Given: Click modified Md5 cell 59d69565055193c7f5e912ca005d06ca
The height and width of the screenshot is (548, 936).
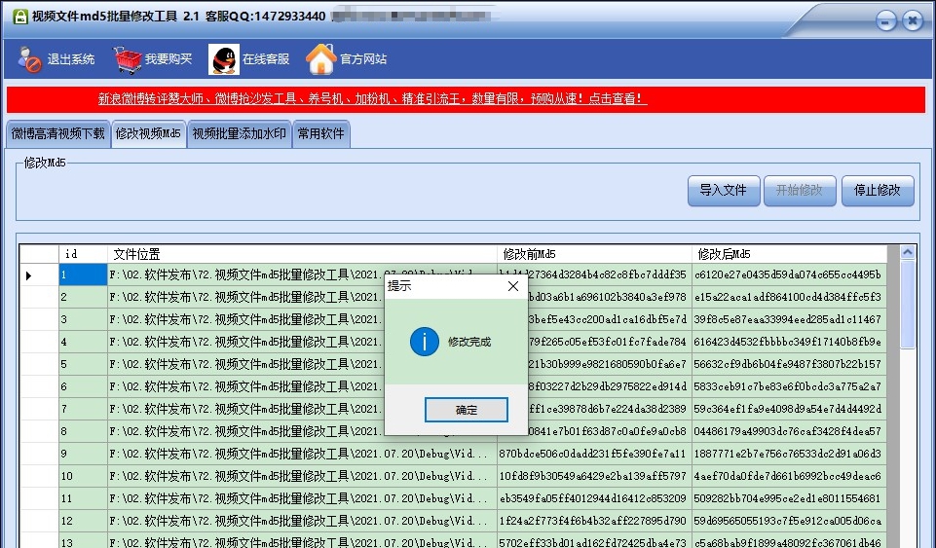Looking at the screenshot, I should coord(789,521).
